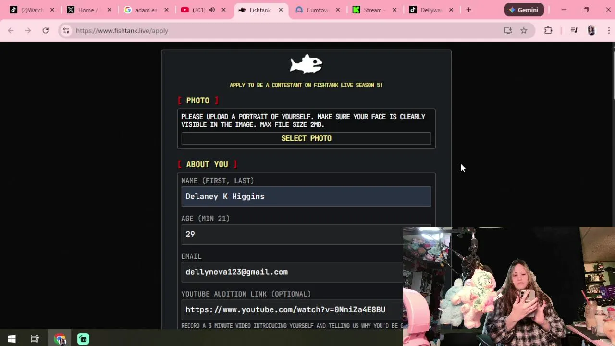Mute the YouTube tab audio icon
The height and width of the screenshot is (346, 615).
212,10
